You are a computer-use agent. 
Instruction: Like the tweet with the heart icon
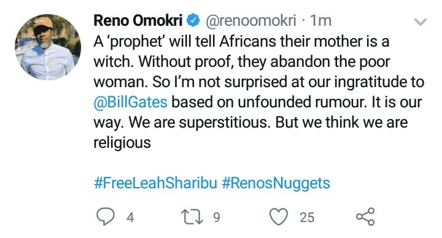(x=279, y=217)
